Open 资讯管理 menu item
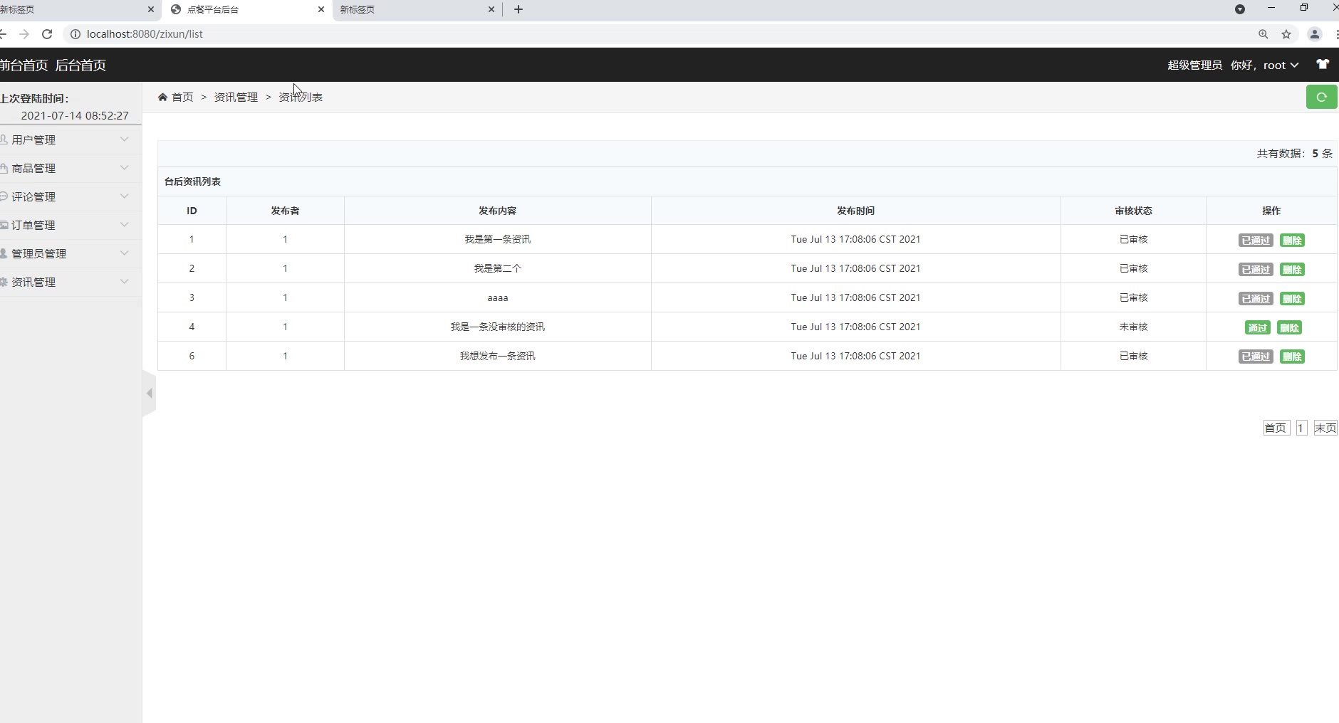Viewport: 1339px width, 723px height. 71,282
